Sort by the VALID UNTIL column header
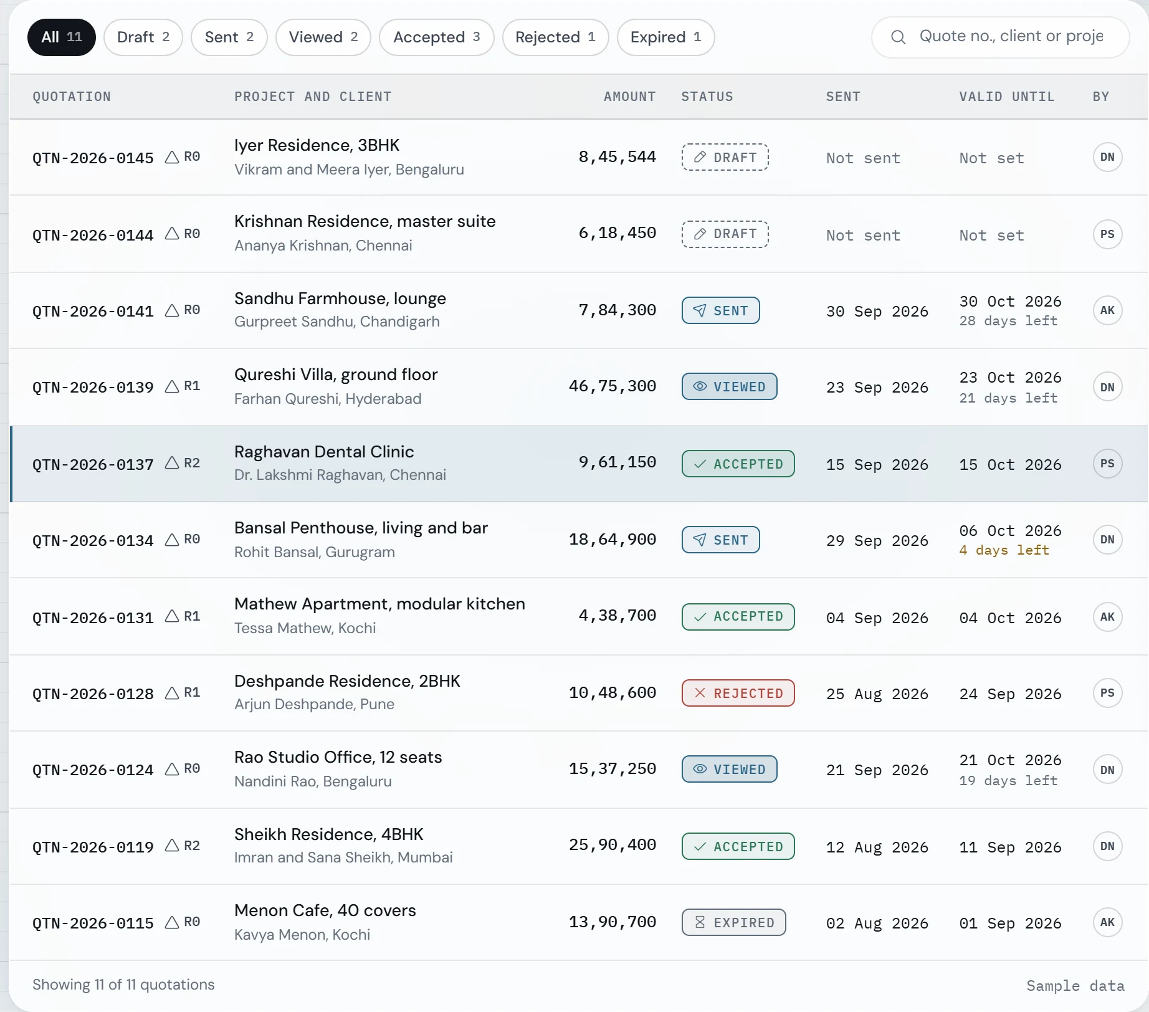The image size is (1149, 1012). (x=1006, y=97)
